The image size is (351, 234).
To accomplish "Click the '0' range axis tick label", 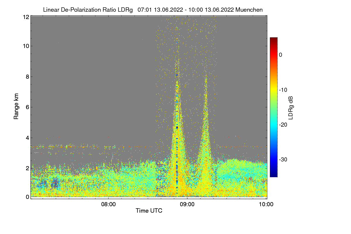I will click(x=27, y=197).
